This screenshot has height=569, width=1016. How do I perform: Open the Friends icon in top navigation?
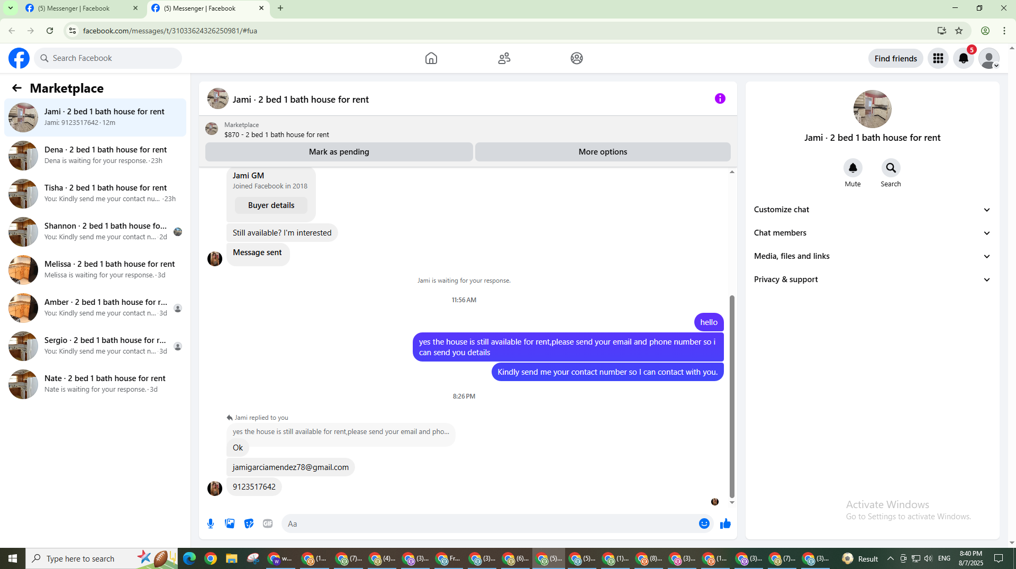(504, 58)
